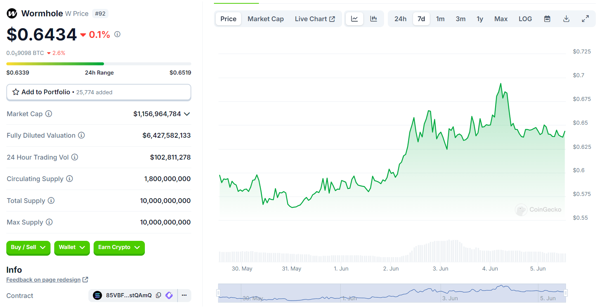Open the calendar date range picker
The height and width of the screenshot is (308, 598).
(547, 19)
